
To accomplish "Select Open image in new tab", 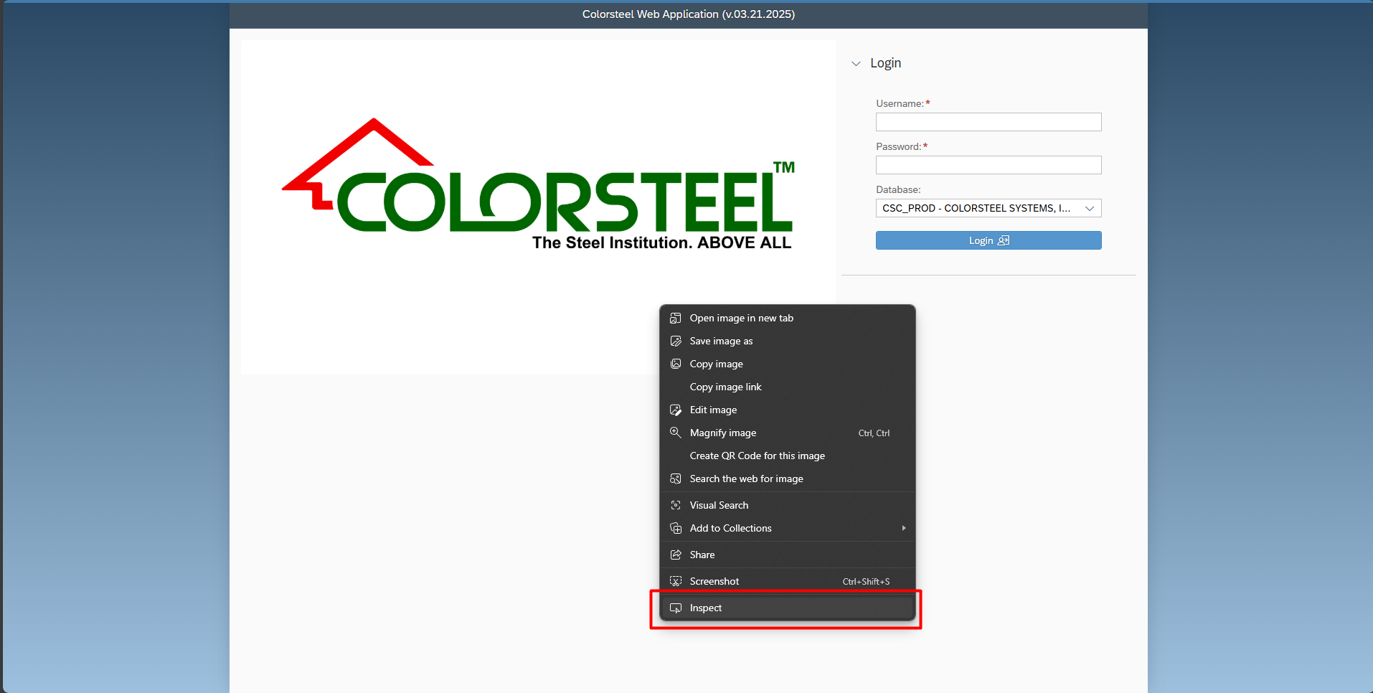I will click(x=787, y=318).
